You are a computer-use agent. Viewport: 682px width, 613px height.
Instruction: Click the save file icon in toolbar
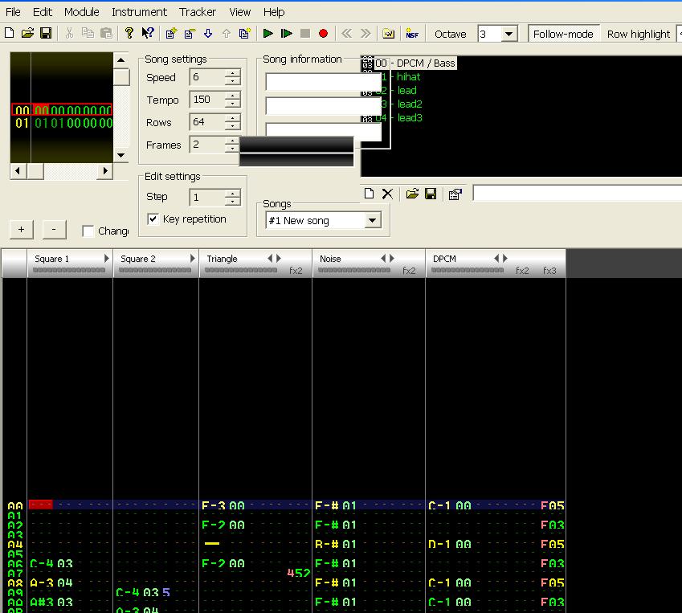click(x=46, y=34)
